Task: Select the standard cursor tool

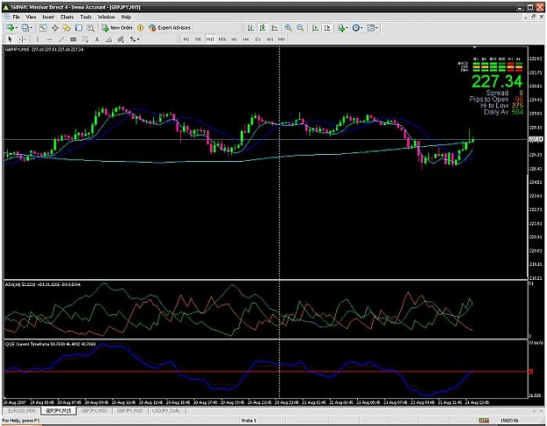Action: [x=10, y=39]
